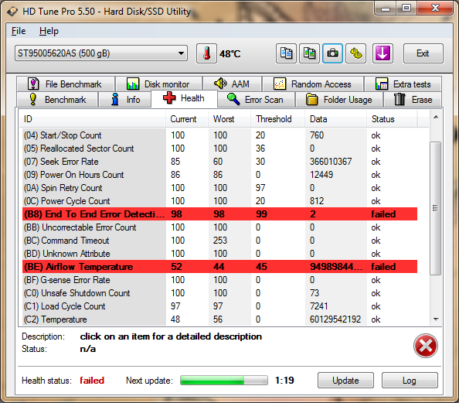Click the 60129542192 temperature data value
The width and height of the screenshot is (459, 403).
click(335, 319)
